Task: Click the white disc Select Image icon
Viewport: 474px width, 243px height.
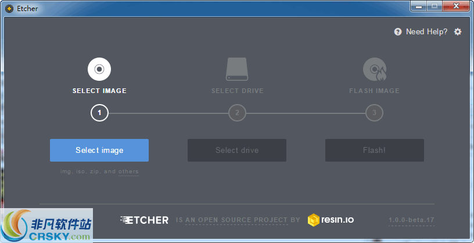Action: tap(99, 69)
